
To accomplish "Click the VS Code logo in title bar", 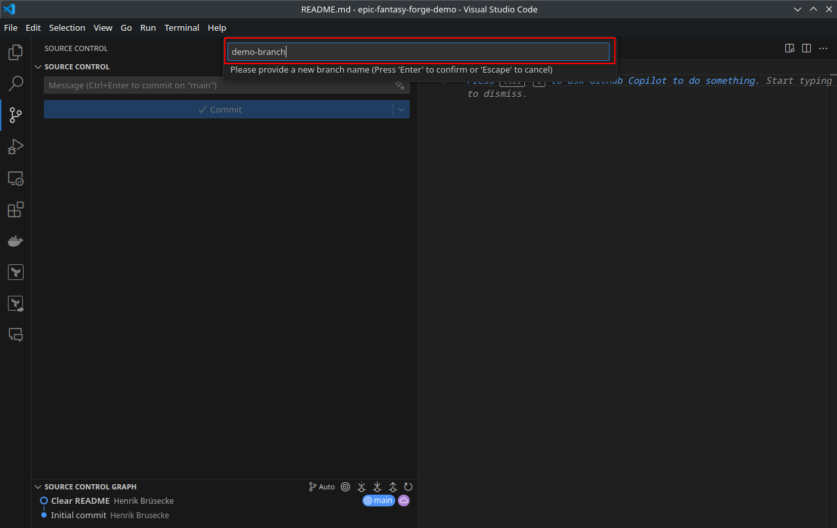I will [x=9, y=9].
